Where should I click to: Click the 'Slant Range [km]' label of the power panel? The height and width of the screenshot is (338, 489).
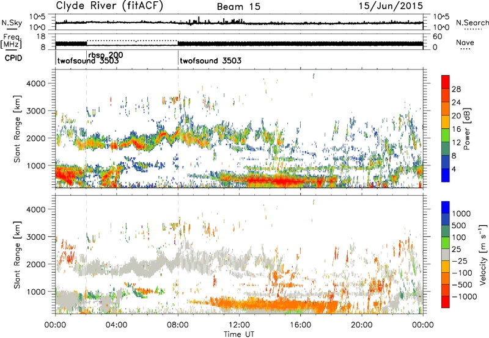coord(17,129)
